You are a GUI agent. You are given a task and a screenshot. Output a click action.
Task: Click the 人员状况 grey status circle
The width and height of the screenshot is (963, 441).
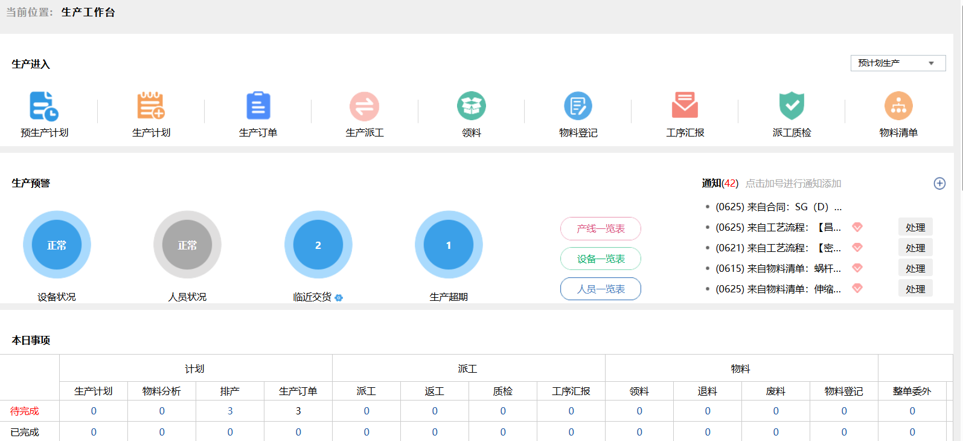(187, 245)
